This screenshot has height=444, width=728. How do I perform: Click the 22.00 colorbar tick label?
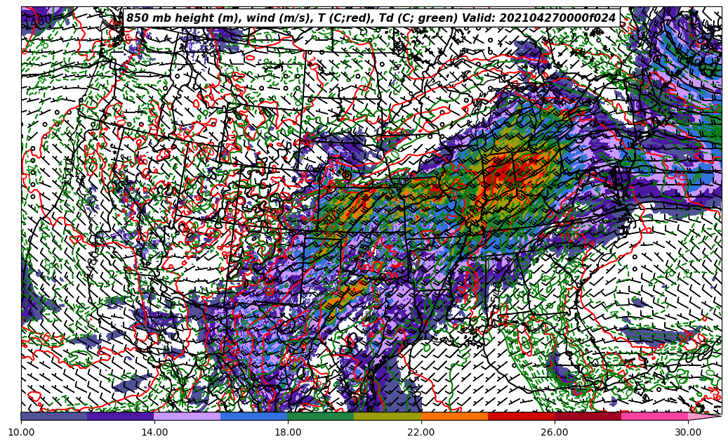tap(421, 432)
